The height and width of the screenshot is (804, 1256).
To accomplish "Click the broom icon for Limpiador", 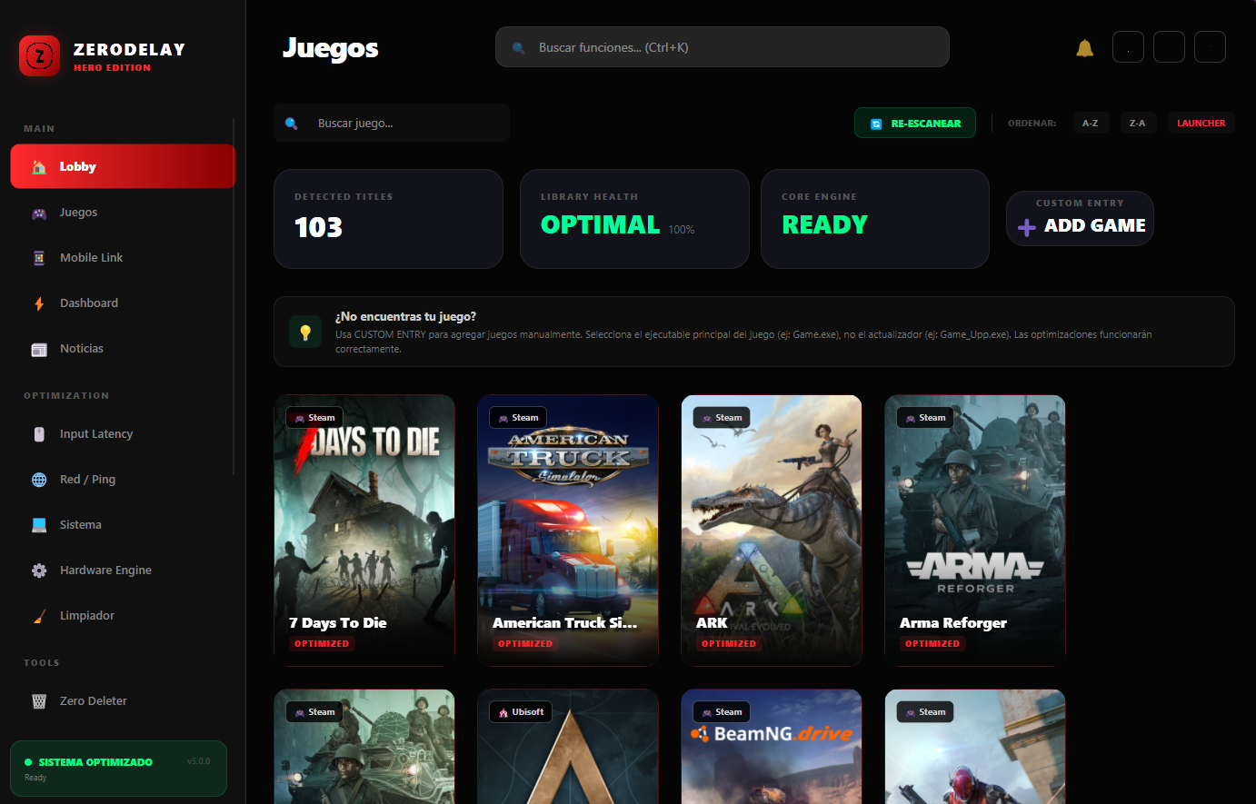I will (39, 616).
